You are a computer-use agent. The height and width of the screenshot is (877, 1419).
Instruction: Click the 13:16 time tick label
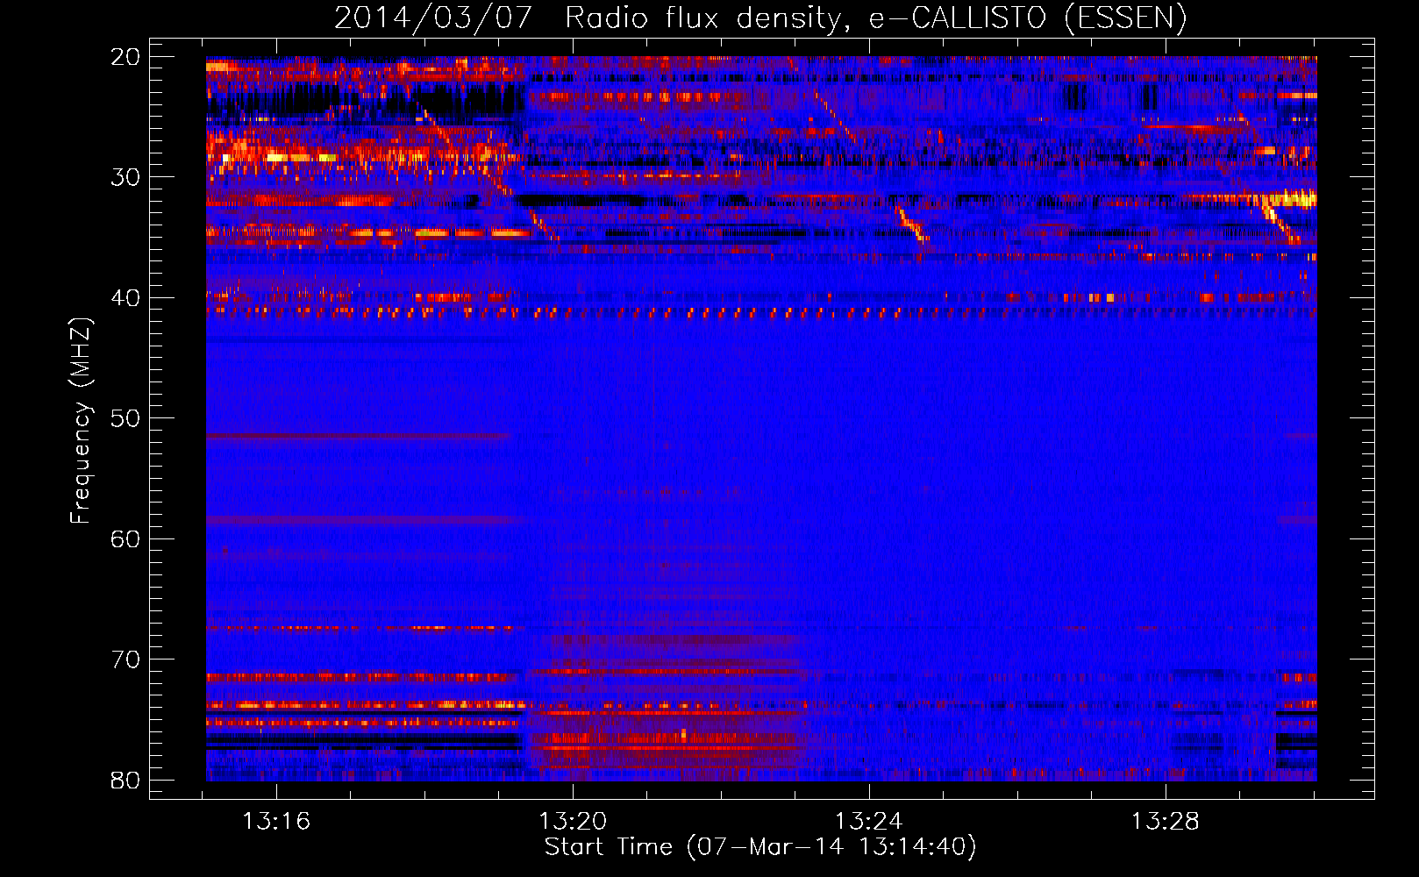(276, 822)
